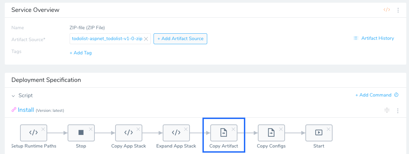Select the Expand App Stack command node
Image resolution: width=409 pixels, height=154 pixels.
(x=176, y=133)
